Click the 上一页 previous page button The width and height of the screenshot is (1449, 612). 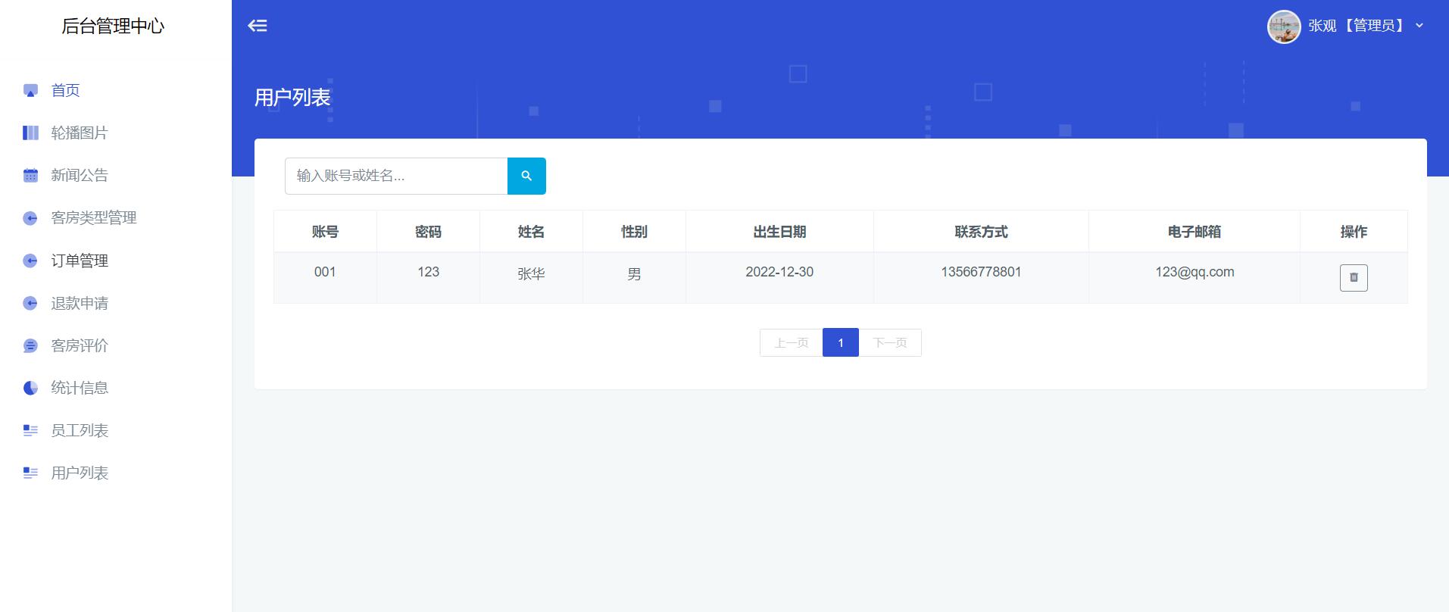coord(791,342)
